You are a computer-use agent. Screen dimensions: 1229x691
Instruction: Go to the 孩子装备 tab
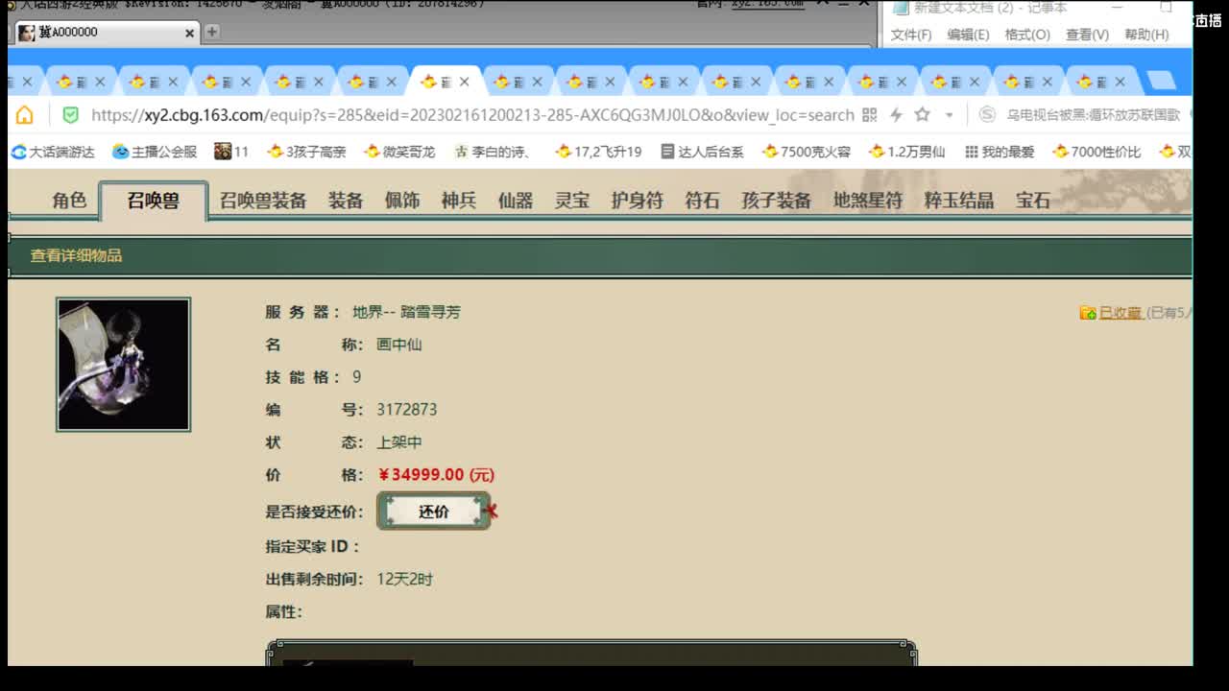coord(777,201)
